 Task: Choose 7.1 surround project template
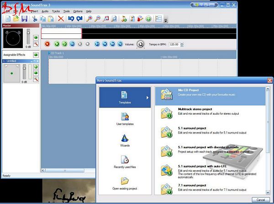coord(210,189)
